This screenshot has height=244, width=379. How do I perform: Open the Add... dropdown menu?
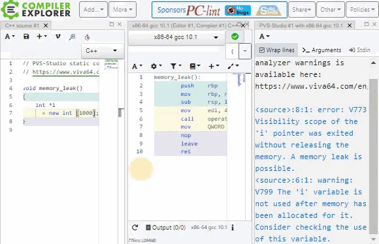[93, 10]
